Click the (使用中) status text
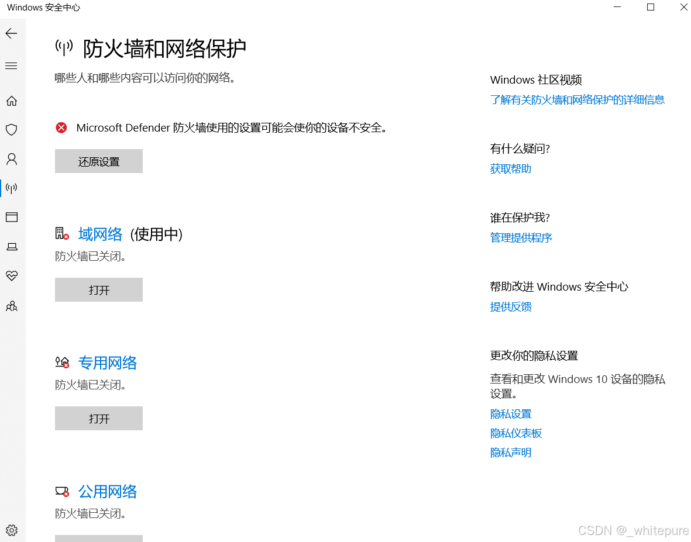Screen dimensions: 691x542 click(156, 234)
